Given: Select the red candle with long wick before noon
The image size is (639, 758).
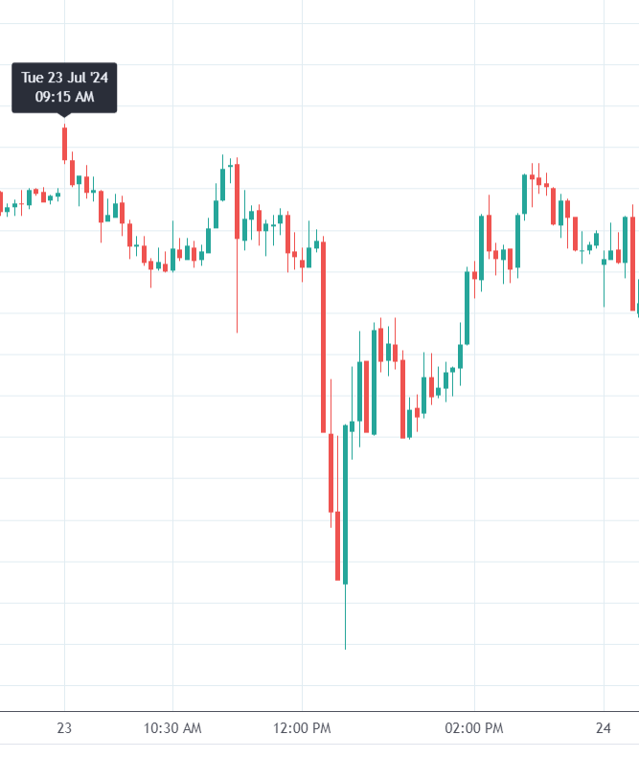Looking at the screenshot, I should (237, 201).
